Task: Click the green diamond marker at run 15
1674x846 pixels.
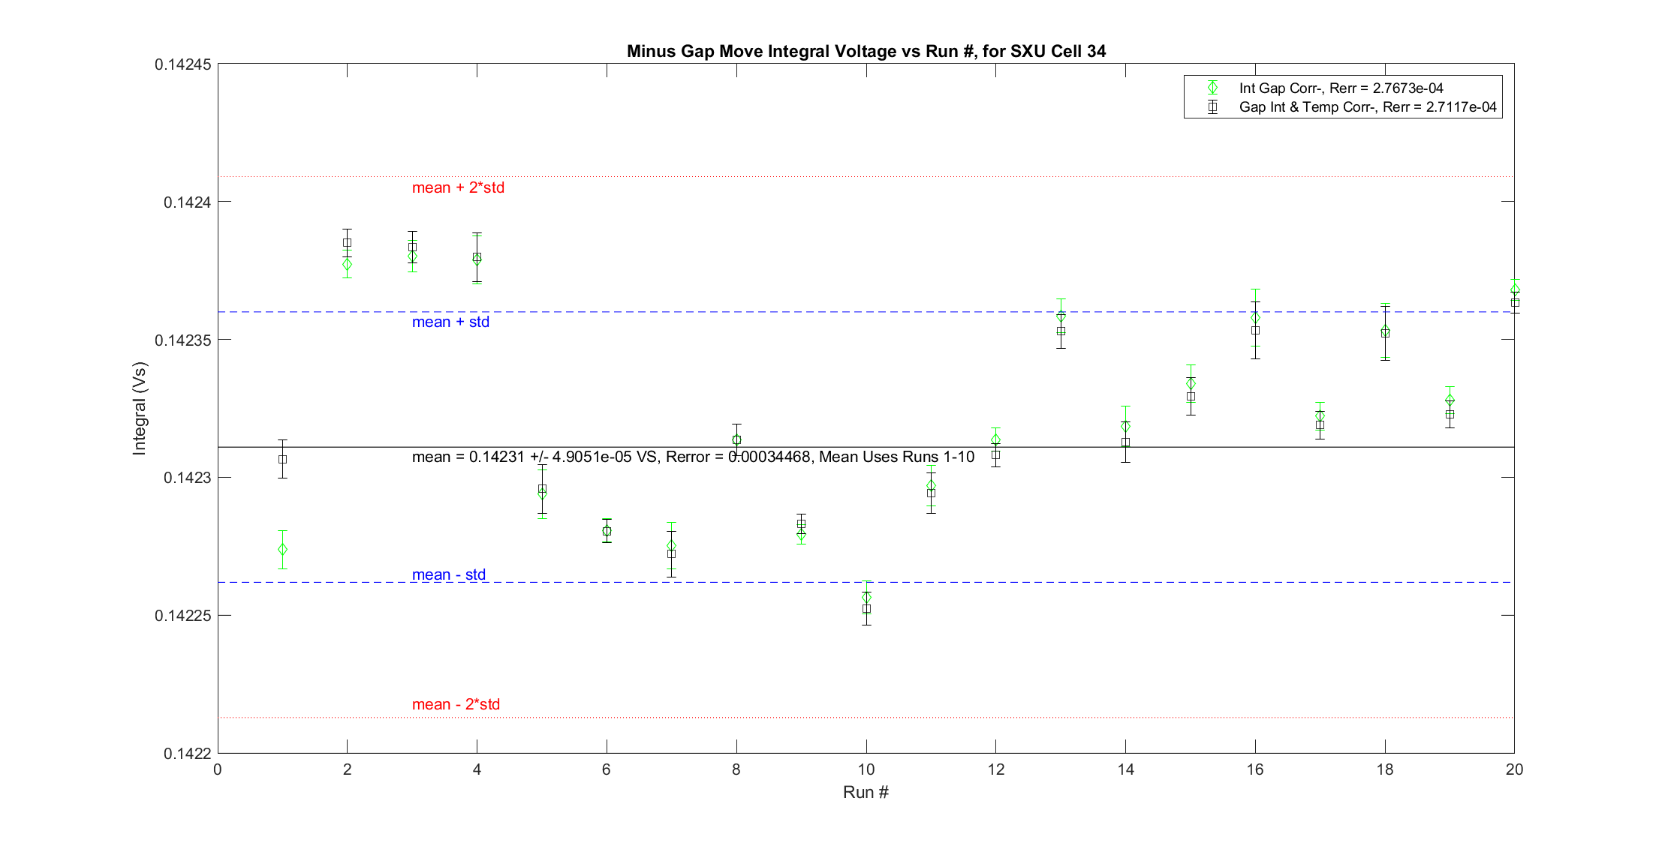Action: click(x=1191, y=384)
